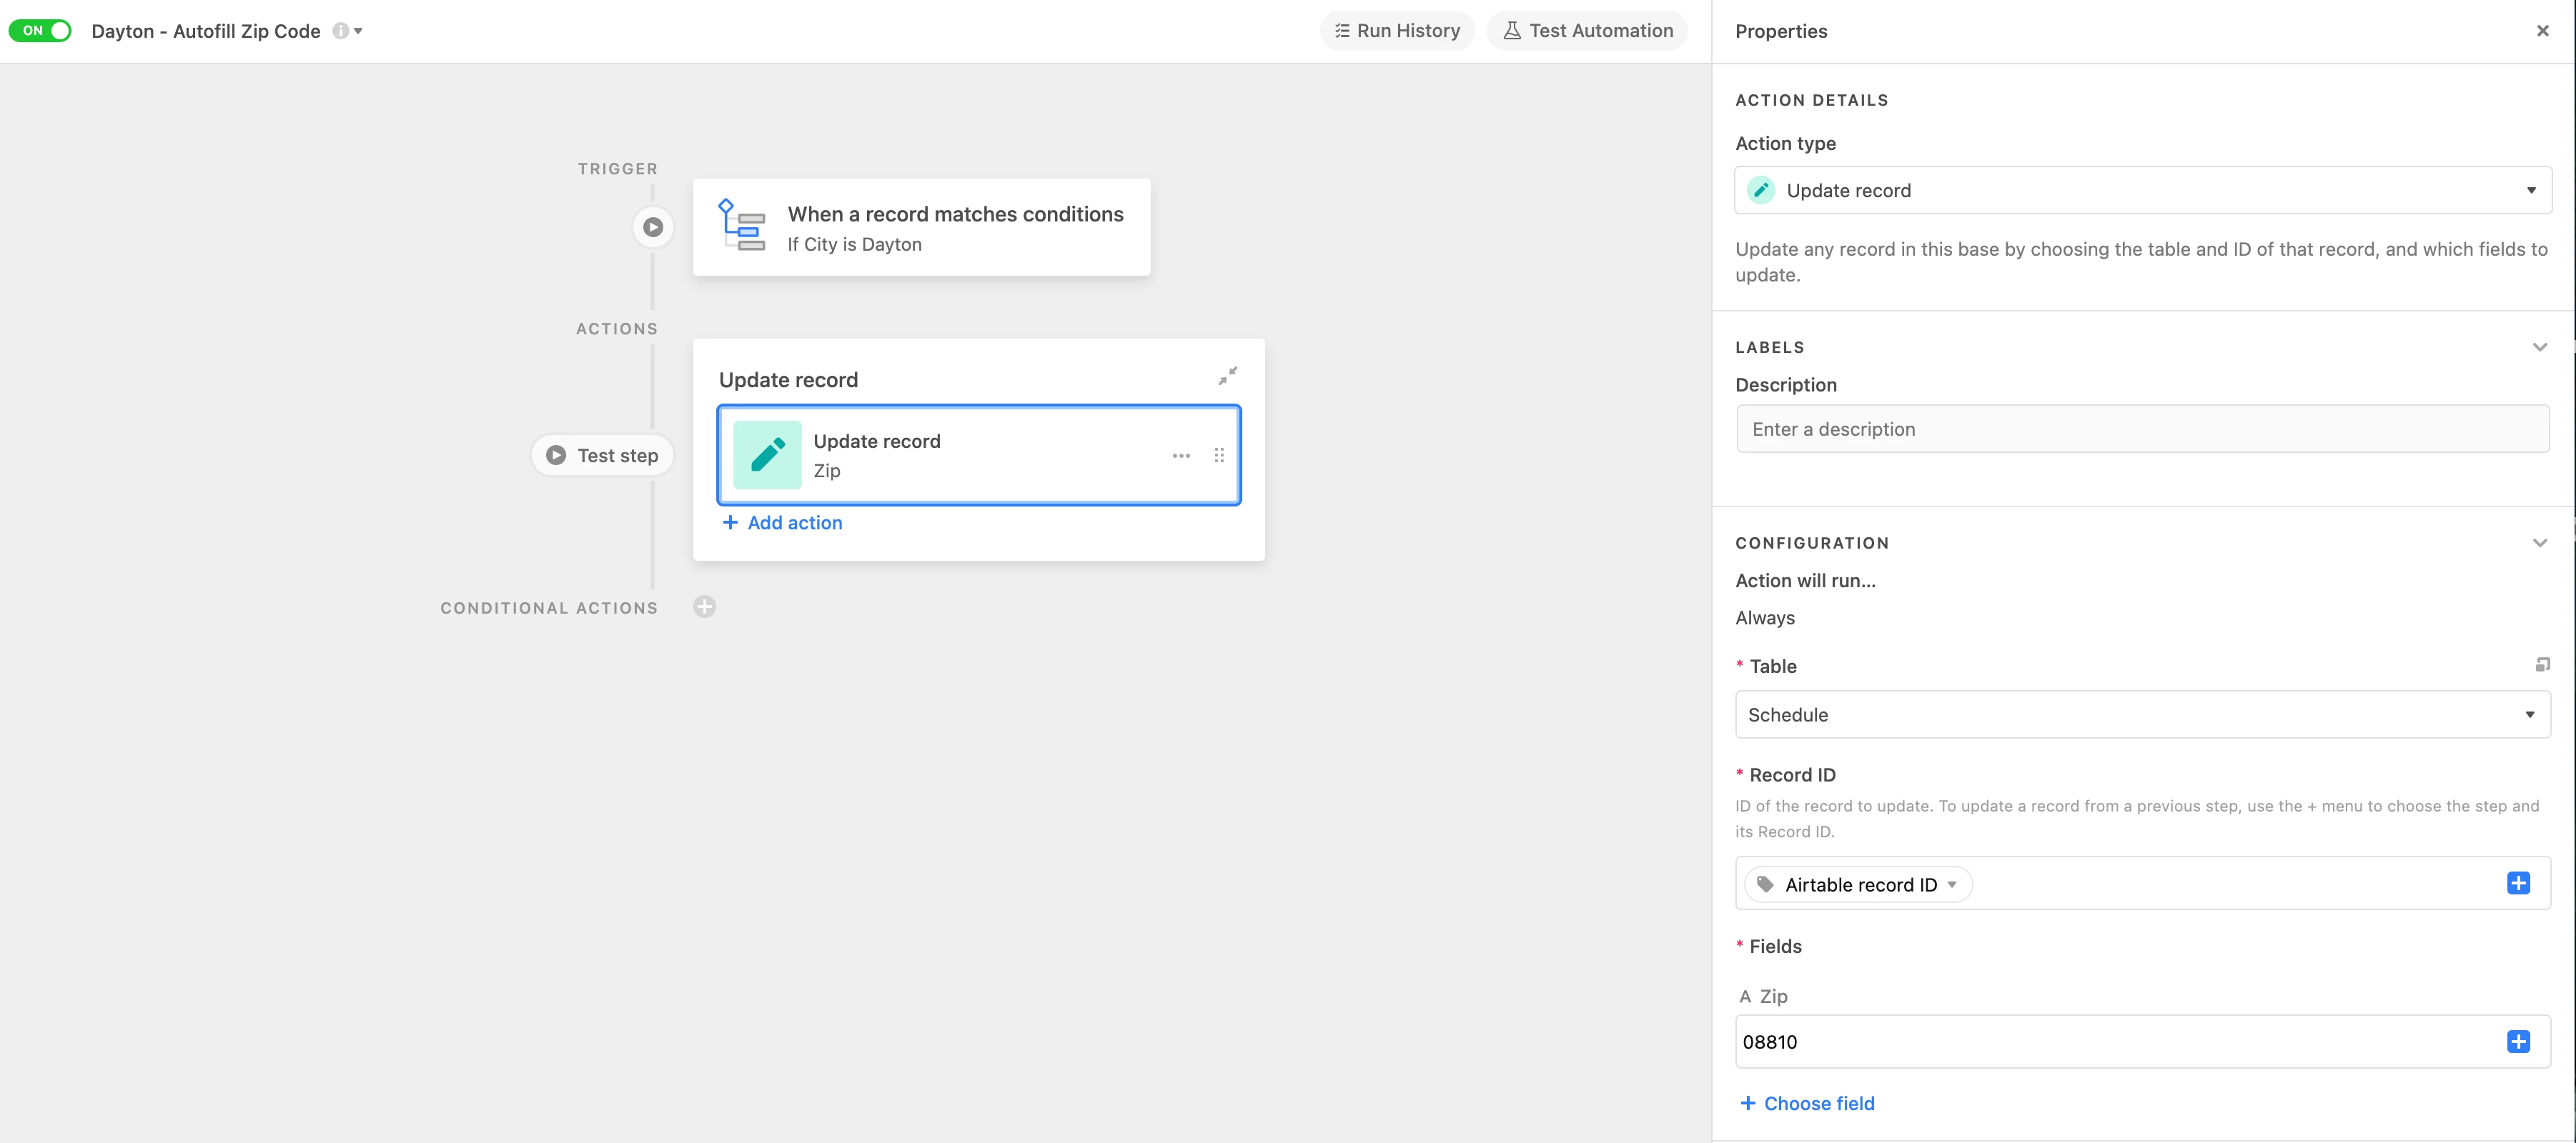Click the Test step button
Viewport: 2576px width, 1143px height.
click(602, 456)
